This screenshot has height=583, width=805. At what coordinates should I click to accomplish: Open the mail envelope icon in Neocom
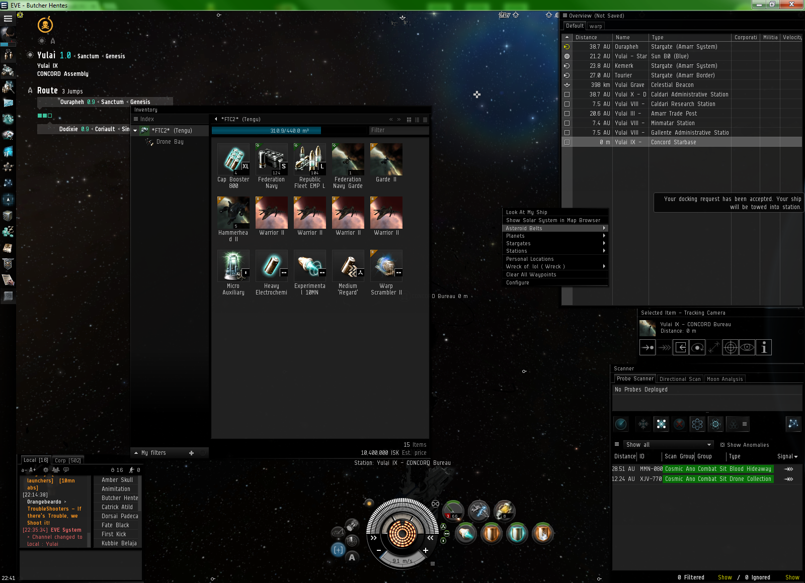point(8,103)
